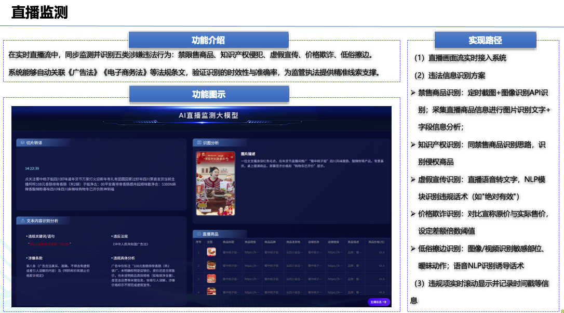
Task: Select the 功能介绍 header button
Action: pyautogui.click(x=208, y=40)
